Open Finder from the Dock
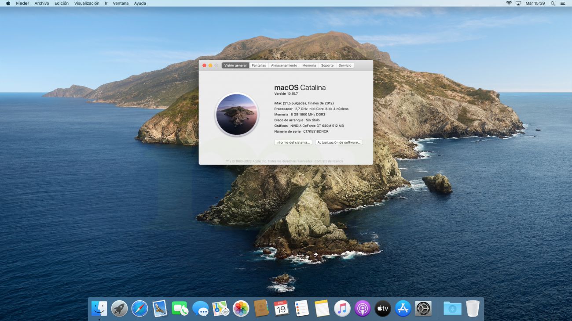This screenshot has height=321, width=572. click(99, 309)
